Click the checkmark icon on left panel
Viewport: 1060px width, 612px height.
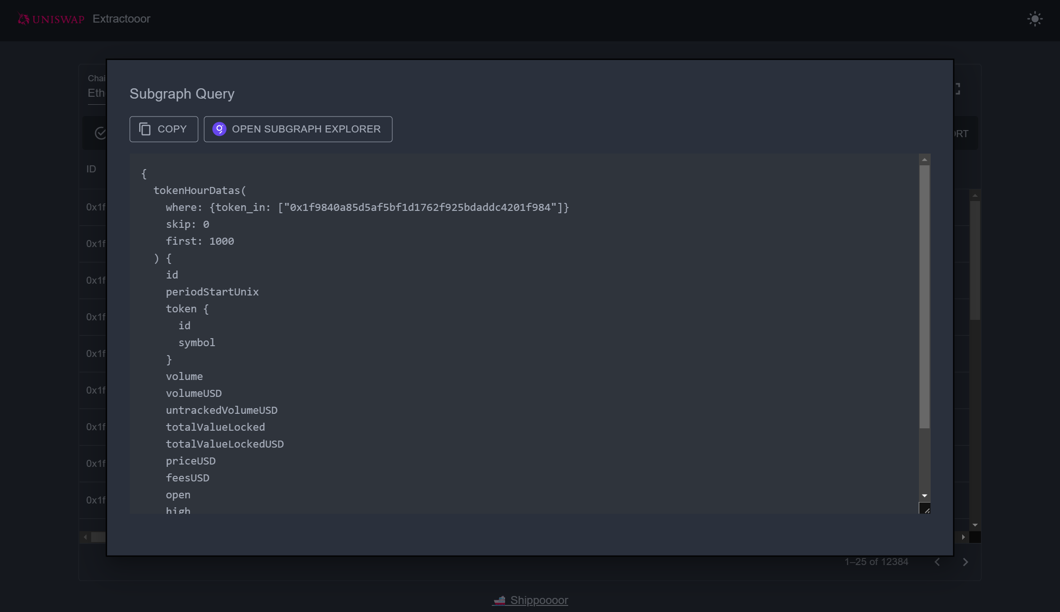tap(101, 132)
